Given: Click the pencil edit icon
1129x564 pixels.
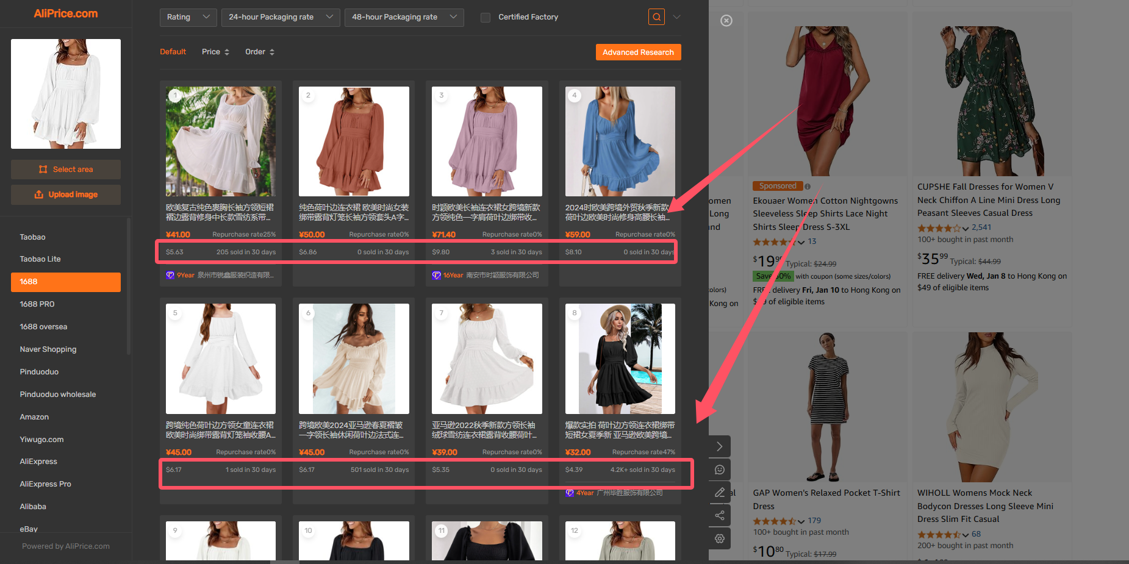Looking at the screenshot, I should (x=720, y=492).
